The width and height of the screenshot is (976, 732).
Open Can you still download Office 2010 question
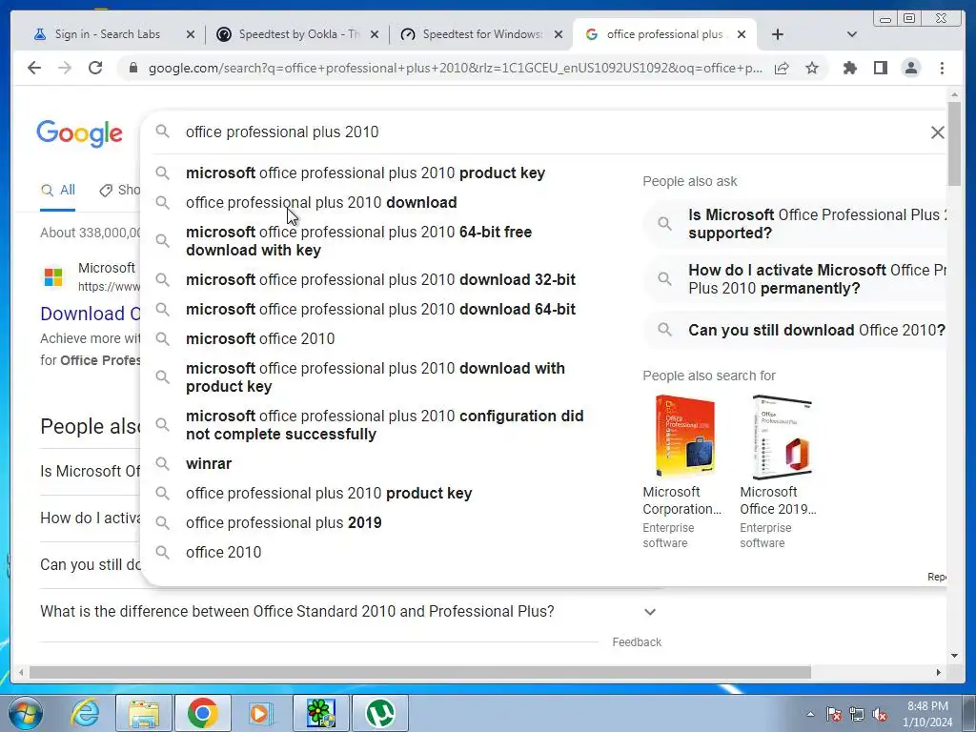[797, 330]
